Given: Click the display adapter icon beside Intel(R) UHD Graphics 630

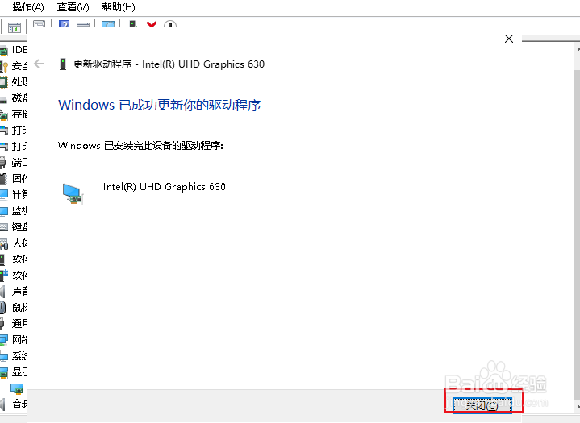Looking at the screenshot, I should tap(73, 194).
